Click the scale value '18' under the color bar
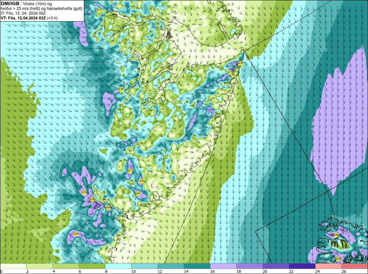Viewport: 368px width, 274px height. (239, 271)
